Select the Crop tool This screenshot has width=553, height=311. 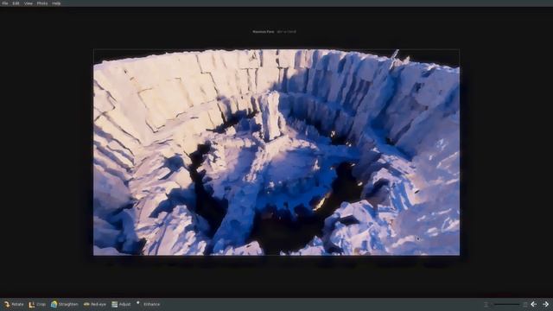click(37, 304)
